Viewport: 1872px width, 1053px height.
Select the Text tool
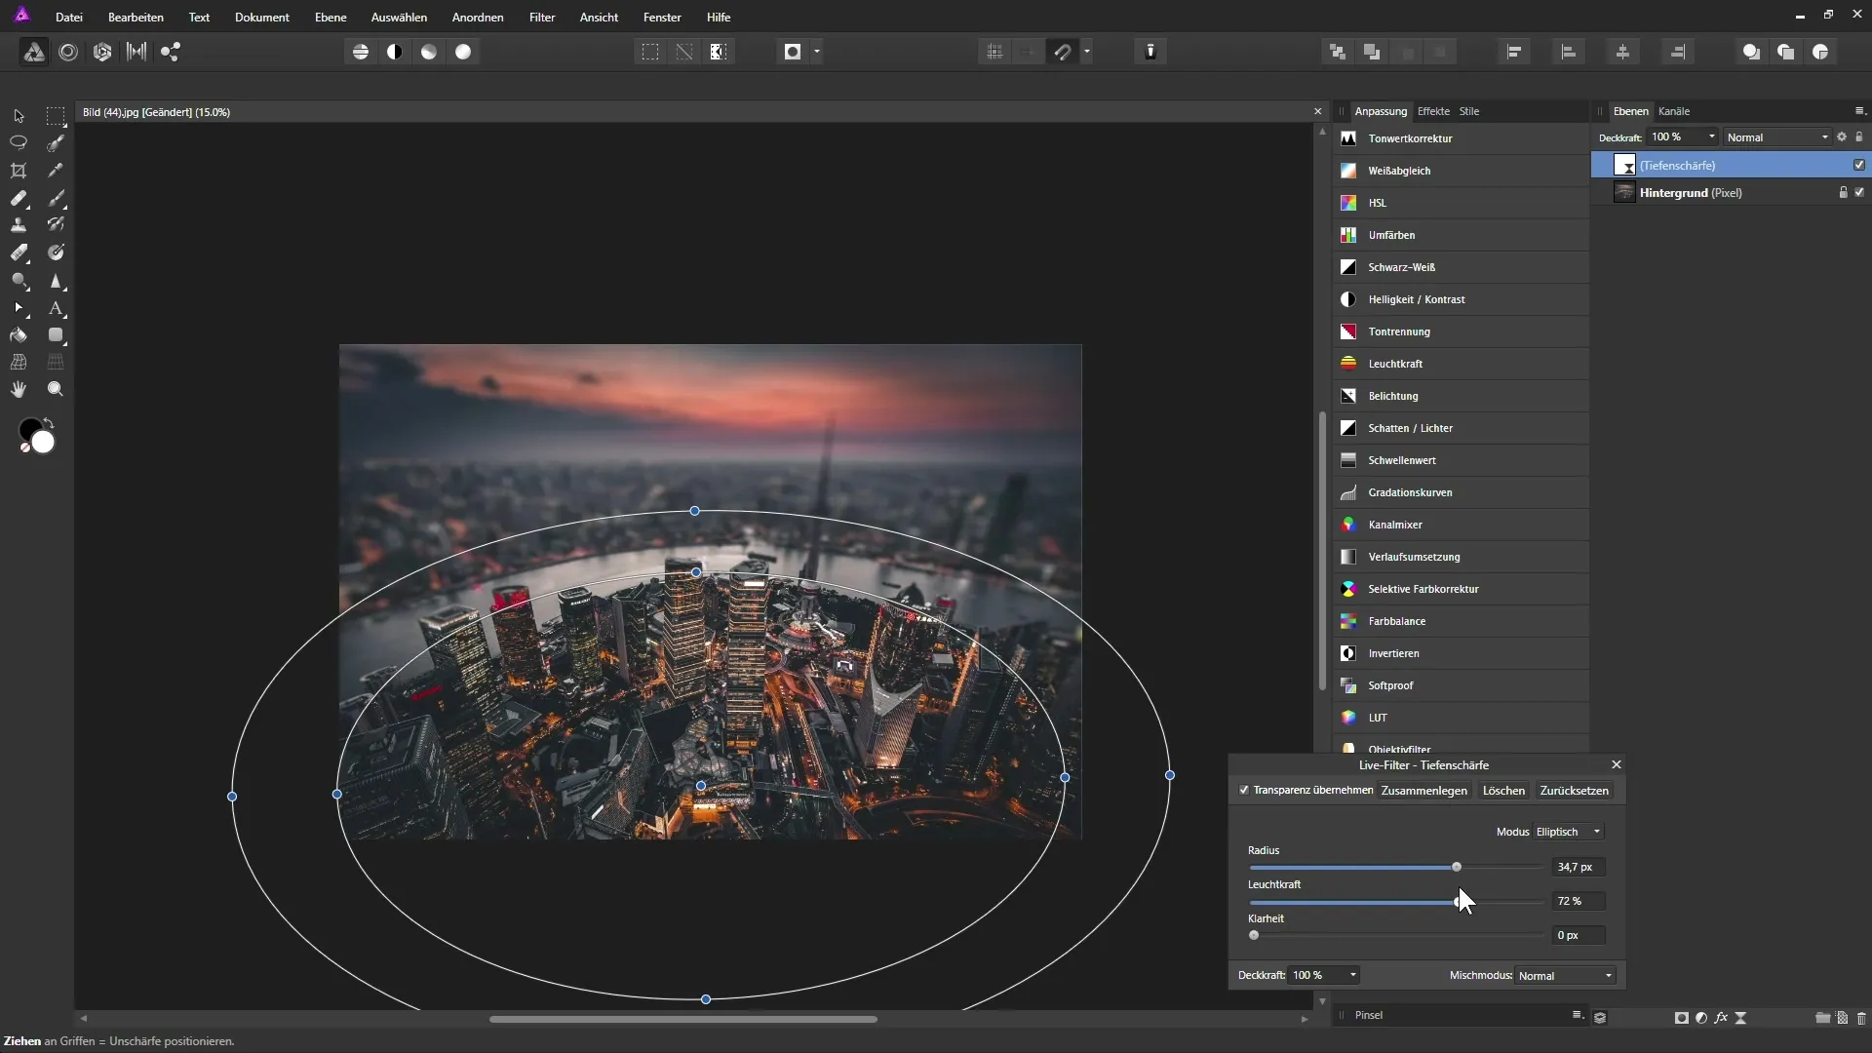pyautogui.click(x=56, y=308)
